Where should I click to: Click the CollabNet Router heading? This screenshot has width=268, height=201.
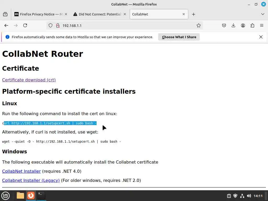tap(43, 54)
